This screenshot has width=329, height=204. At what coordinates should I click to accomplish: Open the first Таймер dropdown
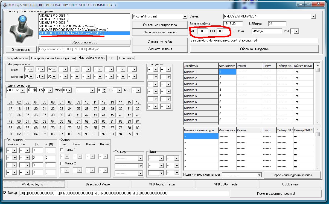pyautogui.click(x=141, y=158)
